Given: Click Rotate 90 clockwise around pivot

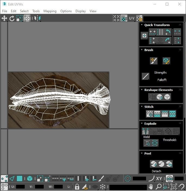Looking at the screenshot, I should tap(168, 40).
